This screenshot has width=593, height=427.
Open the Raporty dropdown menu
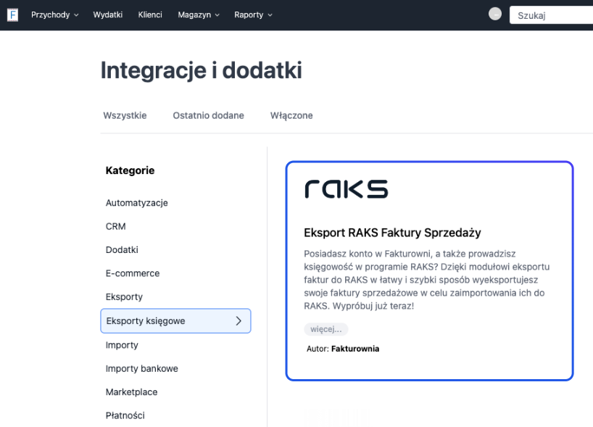252,14
